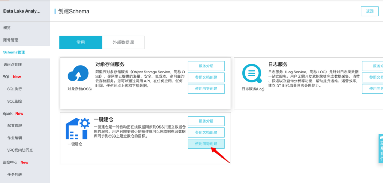Image resolution: width=383 pixels, height=183 pixels.
Task: Click the 创建Schema page heading
Action: tap(74, 11)
